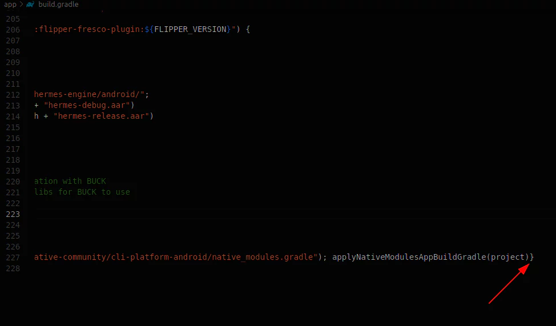
Task: Click line number 227 in gutter
Action: 13,257
